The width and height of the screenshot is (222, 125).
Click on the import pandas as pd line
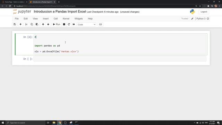[47, 45]
